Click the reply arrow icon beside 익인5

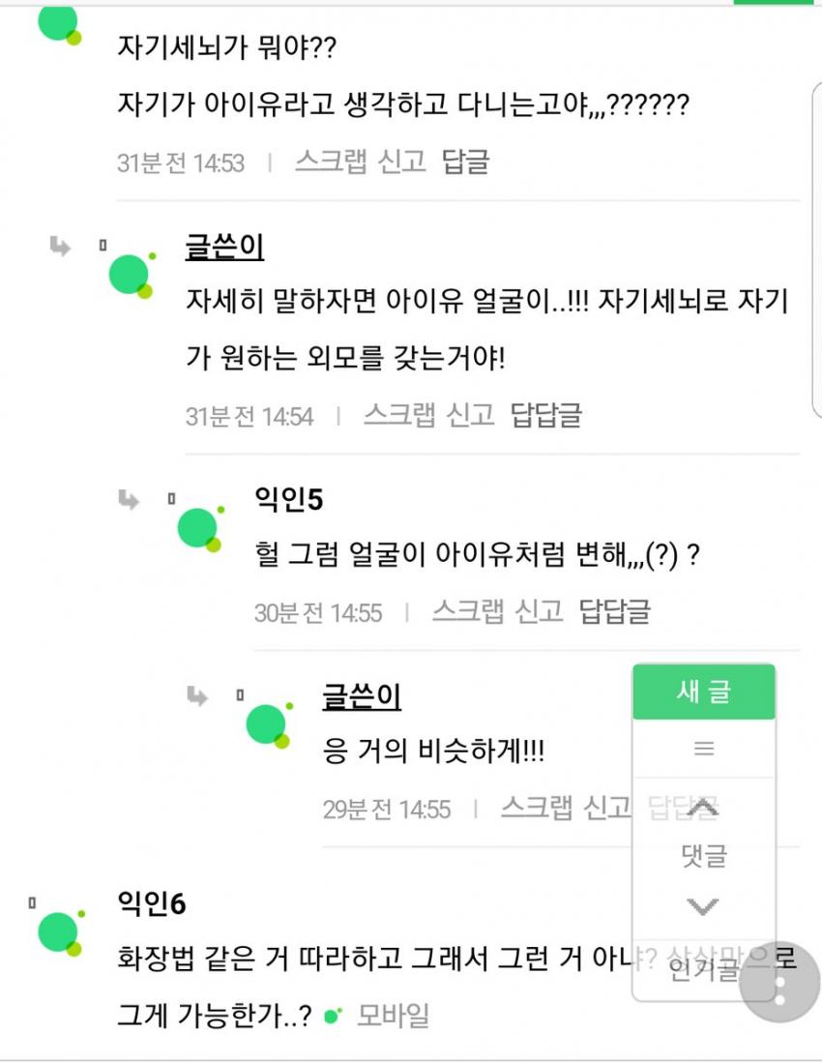tap(128, 499)
